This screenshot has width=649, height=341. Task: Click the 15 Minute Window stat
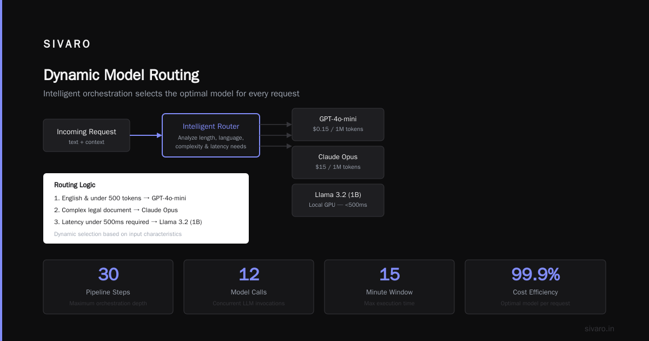coord(389,287)
